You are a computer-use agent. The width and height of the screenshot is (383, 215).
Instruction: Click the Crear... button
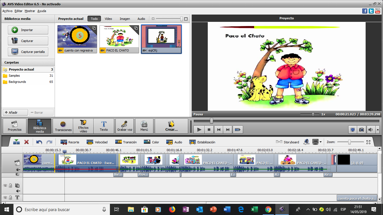click(x=171, y=126)
